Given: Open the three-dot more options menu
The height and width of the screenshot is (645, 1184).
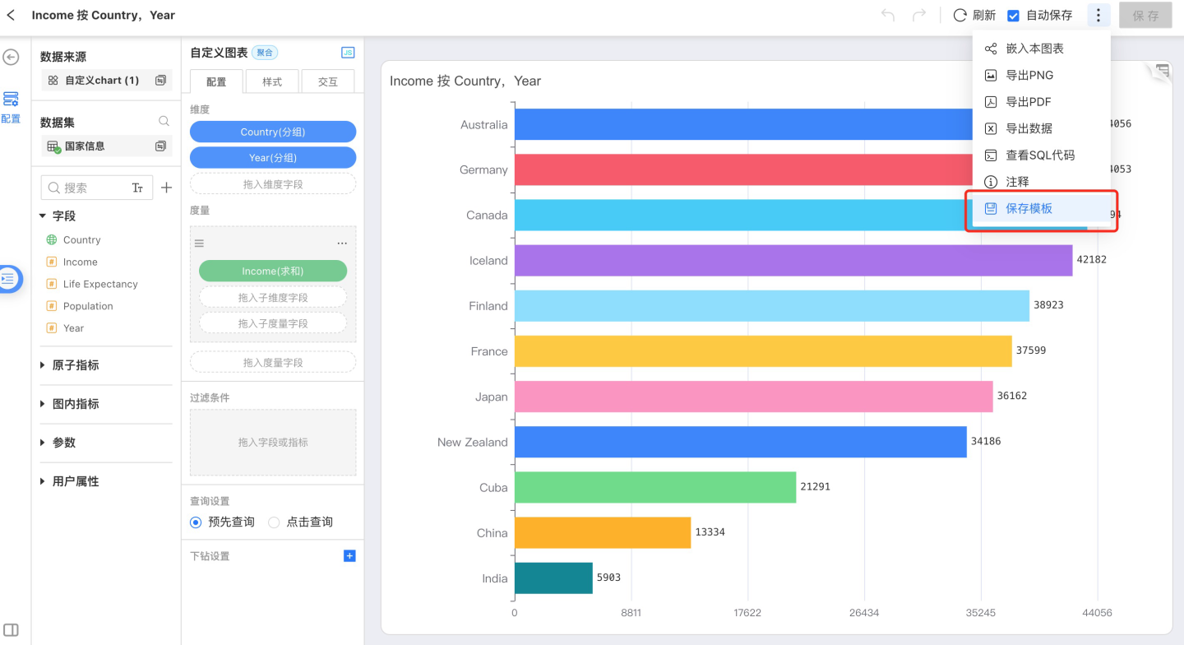Looking at the screenshot, I should [1098, 15].
